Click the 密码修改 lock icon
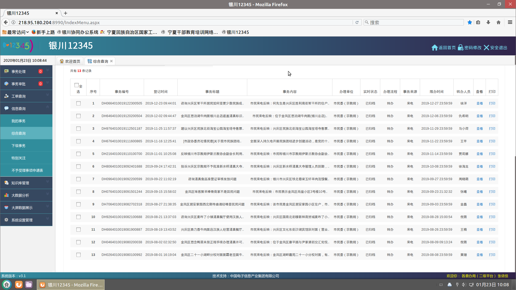The width and height of the screenshot is (516, 290). click(460, 48)
